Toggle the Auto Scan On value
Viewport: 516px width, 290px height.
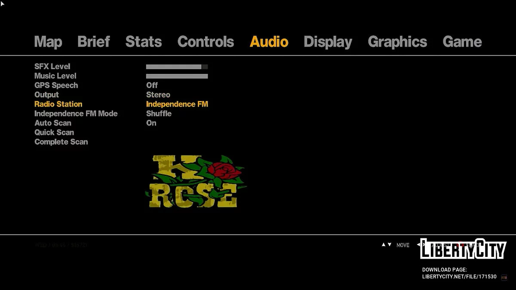[151, 123]
